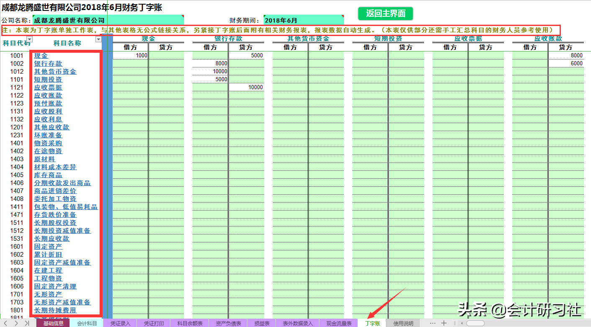Viewport: 591px width, 327px height.
Task: Open the 科目名称 column filter dropdown
Action: [98, 39]
